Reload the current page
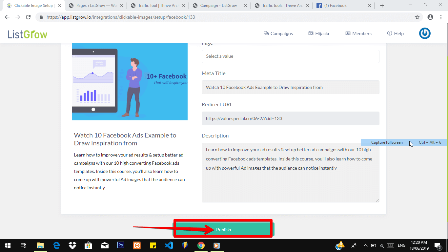The height and width of the screenshot is (252, 448). coord(28,17)
